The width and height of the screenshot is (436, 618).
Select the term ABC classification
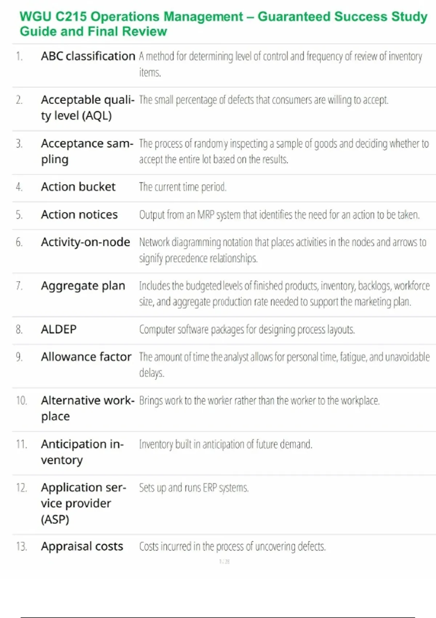coord(88,56)
